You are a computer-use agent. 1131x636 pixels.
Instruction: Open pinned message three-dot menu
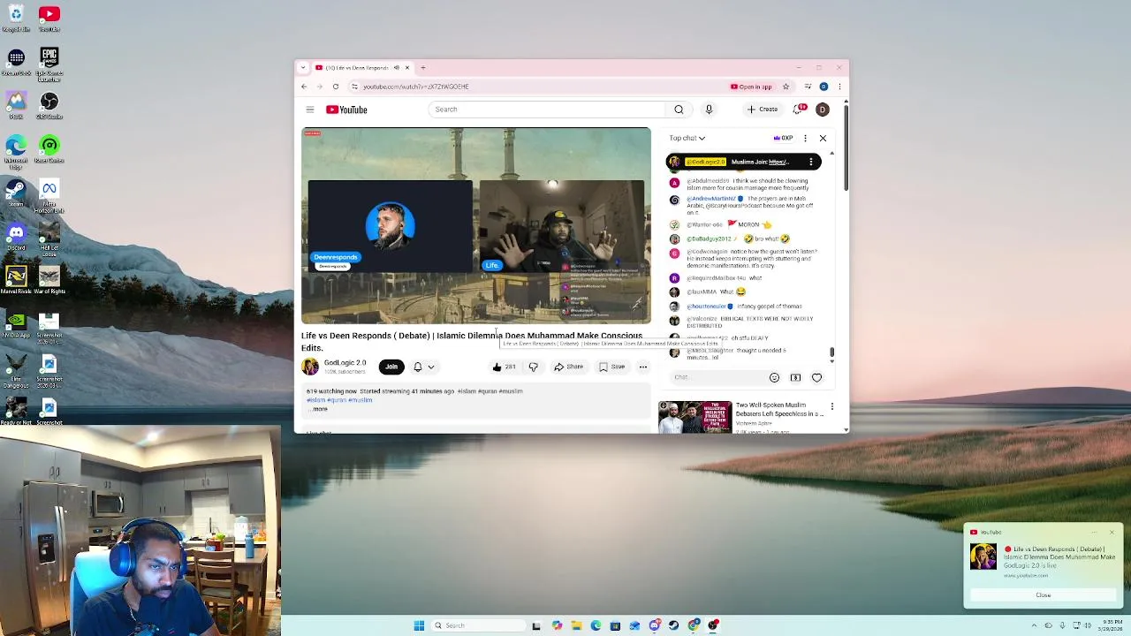(810, 162)
